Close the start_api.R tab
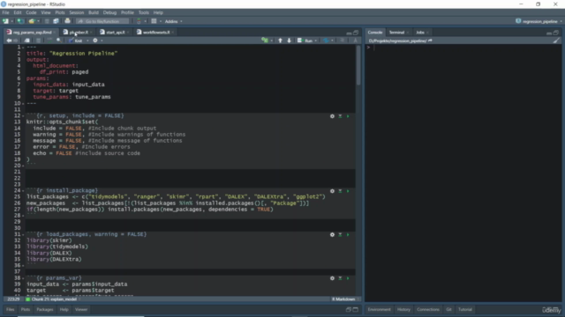This screenshot has width=565, height=317. pyautogui.click(x=128, y=33)
